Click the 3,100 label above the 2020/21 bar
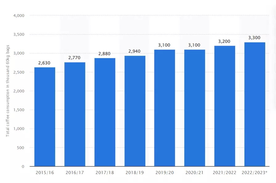This screenshot has width=276, height=183. (194, 45)
